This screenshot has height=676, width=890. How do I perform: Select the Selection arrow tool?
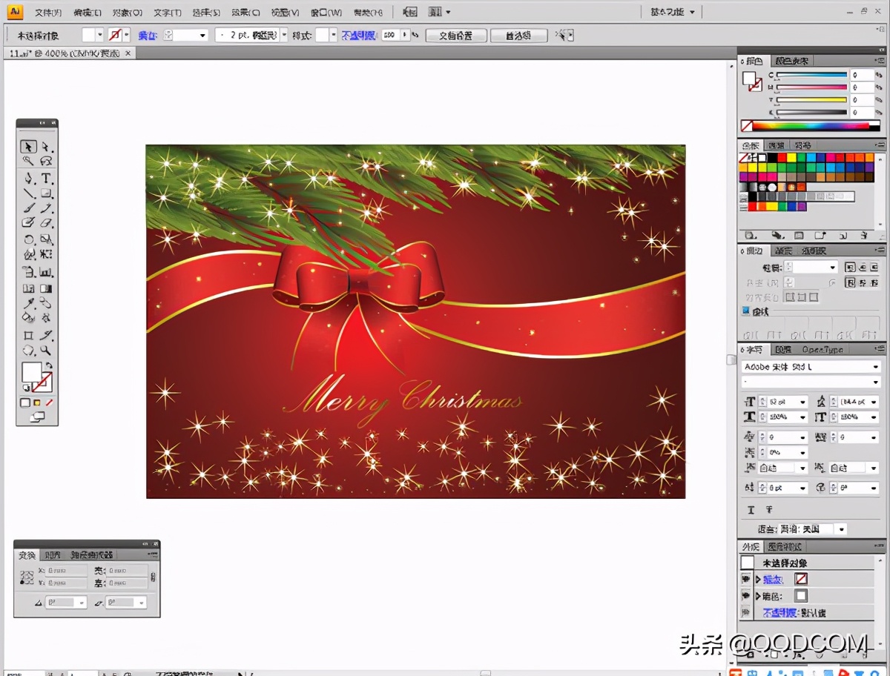28,147
